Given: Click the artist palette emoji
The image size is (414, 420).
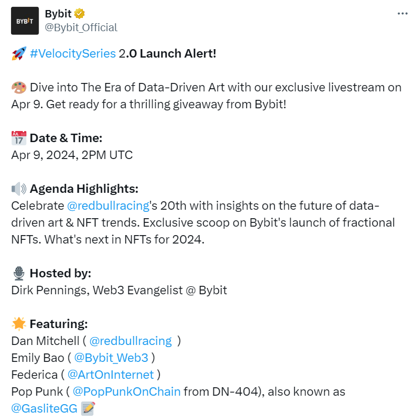Looking at the screenshot, I should (x=18, y=88).
